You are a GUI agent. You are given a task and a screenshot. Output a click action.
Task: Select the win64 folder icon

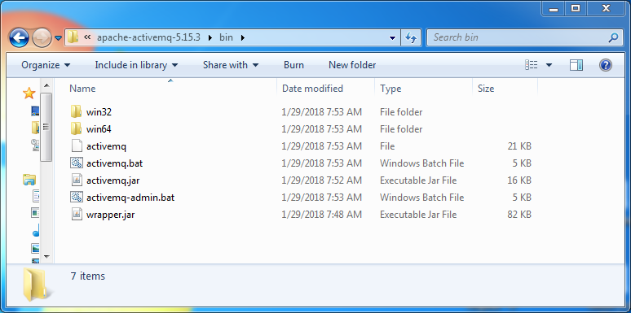pos(77,129)
